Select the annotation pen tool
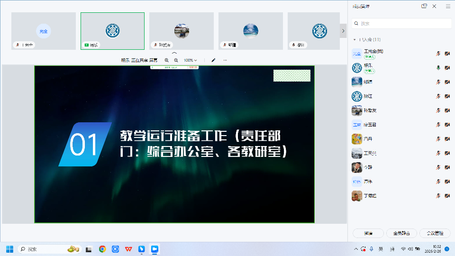455x256 pixels. click(213, 60)
